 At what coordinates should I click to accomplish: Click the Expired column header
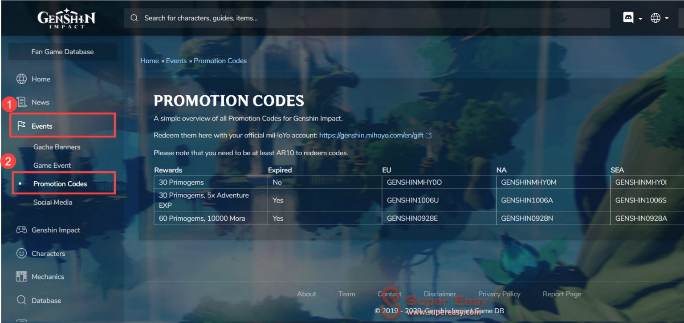(x=280, y=170)
